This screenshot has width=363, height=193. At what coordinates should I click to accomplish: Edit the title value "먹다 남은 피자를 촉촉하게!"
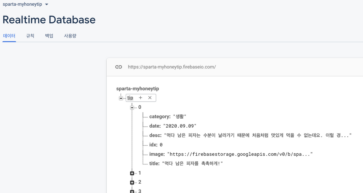[193, 164]
